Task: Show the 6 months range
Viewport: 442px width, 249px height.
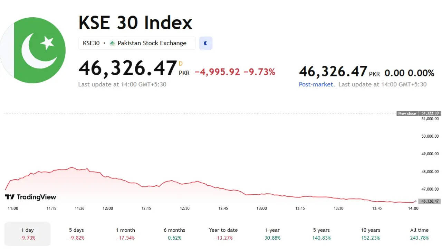Action: coord(174,233)
